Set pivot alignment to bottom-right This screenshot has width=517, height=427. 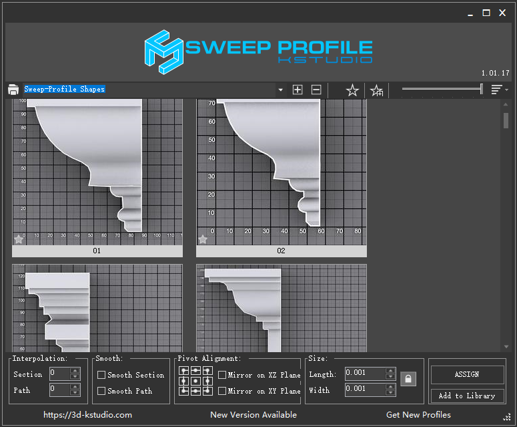point(207,392)
